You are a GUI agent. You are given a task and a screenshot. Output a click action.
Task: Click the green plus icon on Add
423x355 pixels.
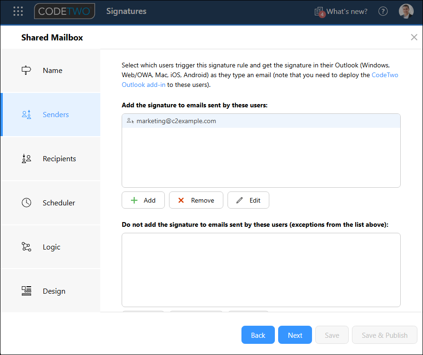click(134, 200)
